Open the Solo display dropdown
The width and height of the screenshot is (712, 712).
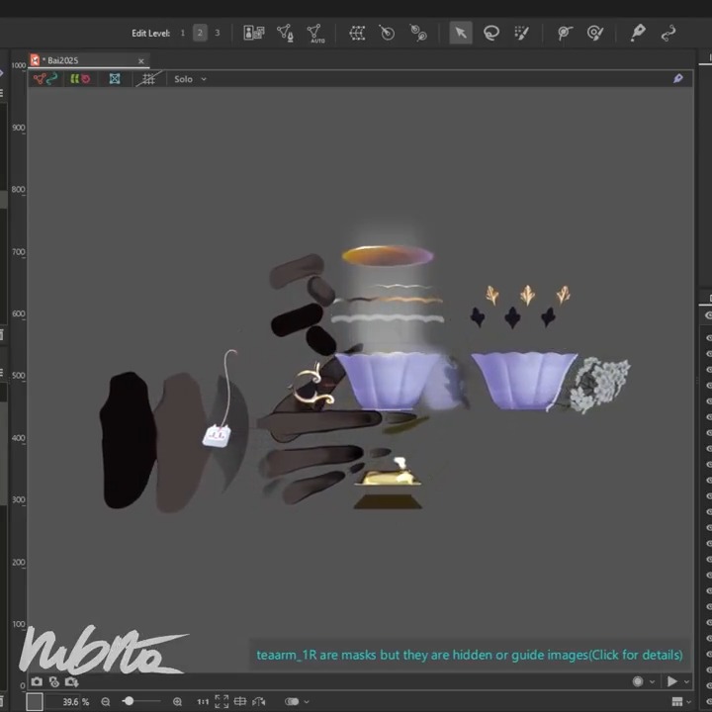coord(190,79)
